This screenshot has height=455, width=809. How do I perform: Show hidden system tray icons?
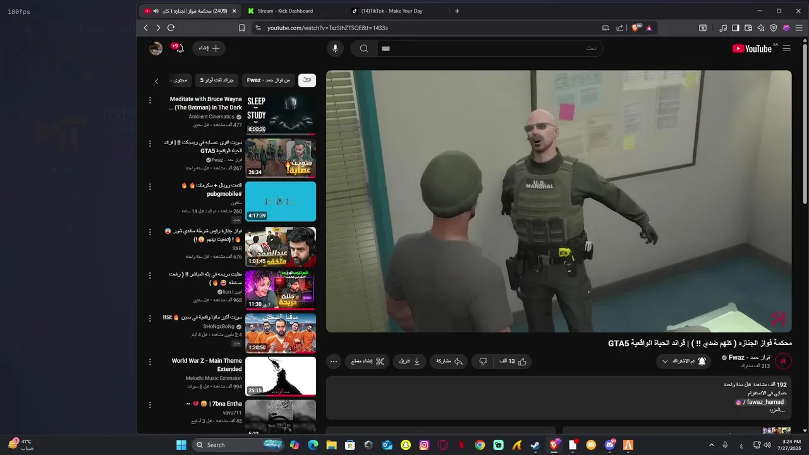click(x=711, y=445)
